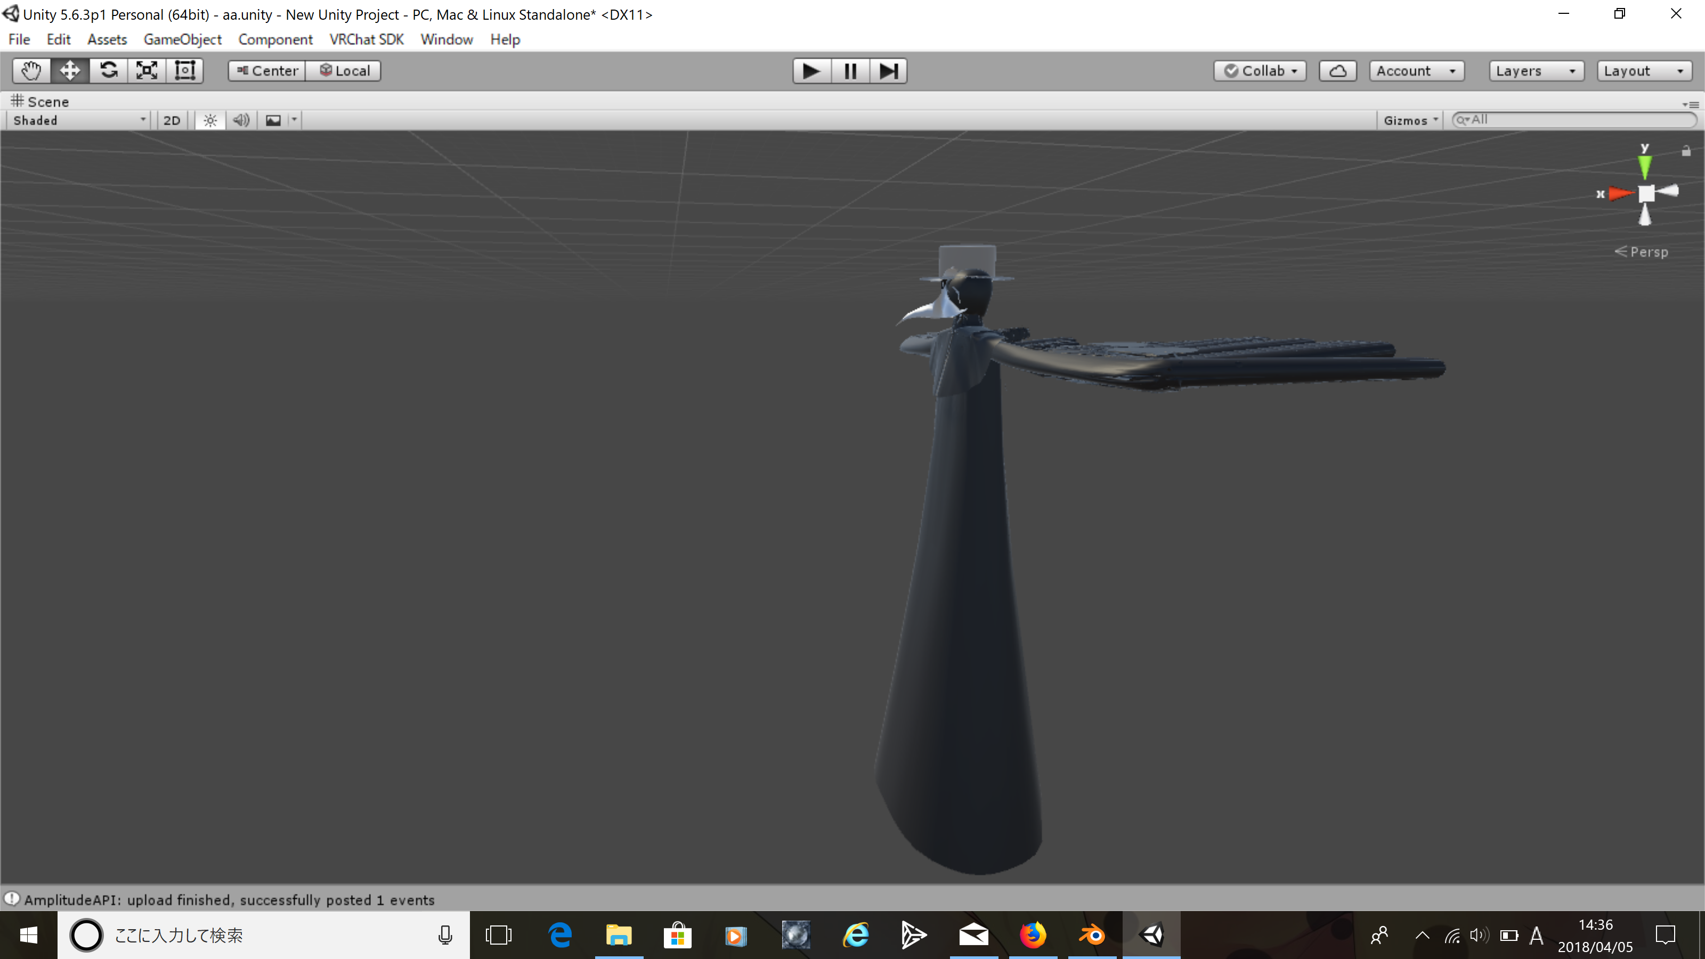
Task: Focus the taskbar search box
Action: tap(263, 935)
